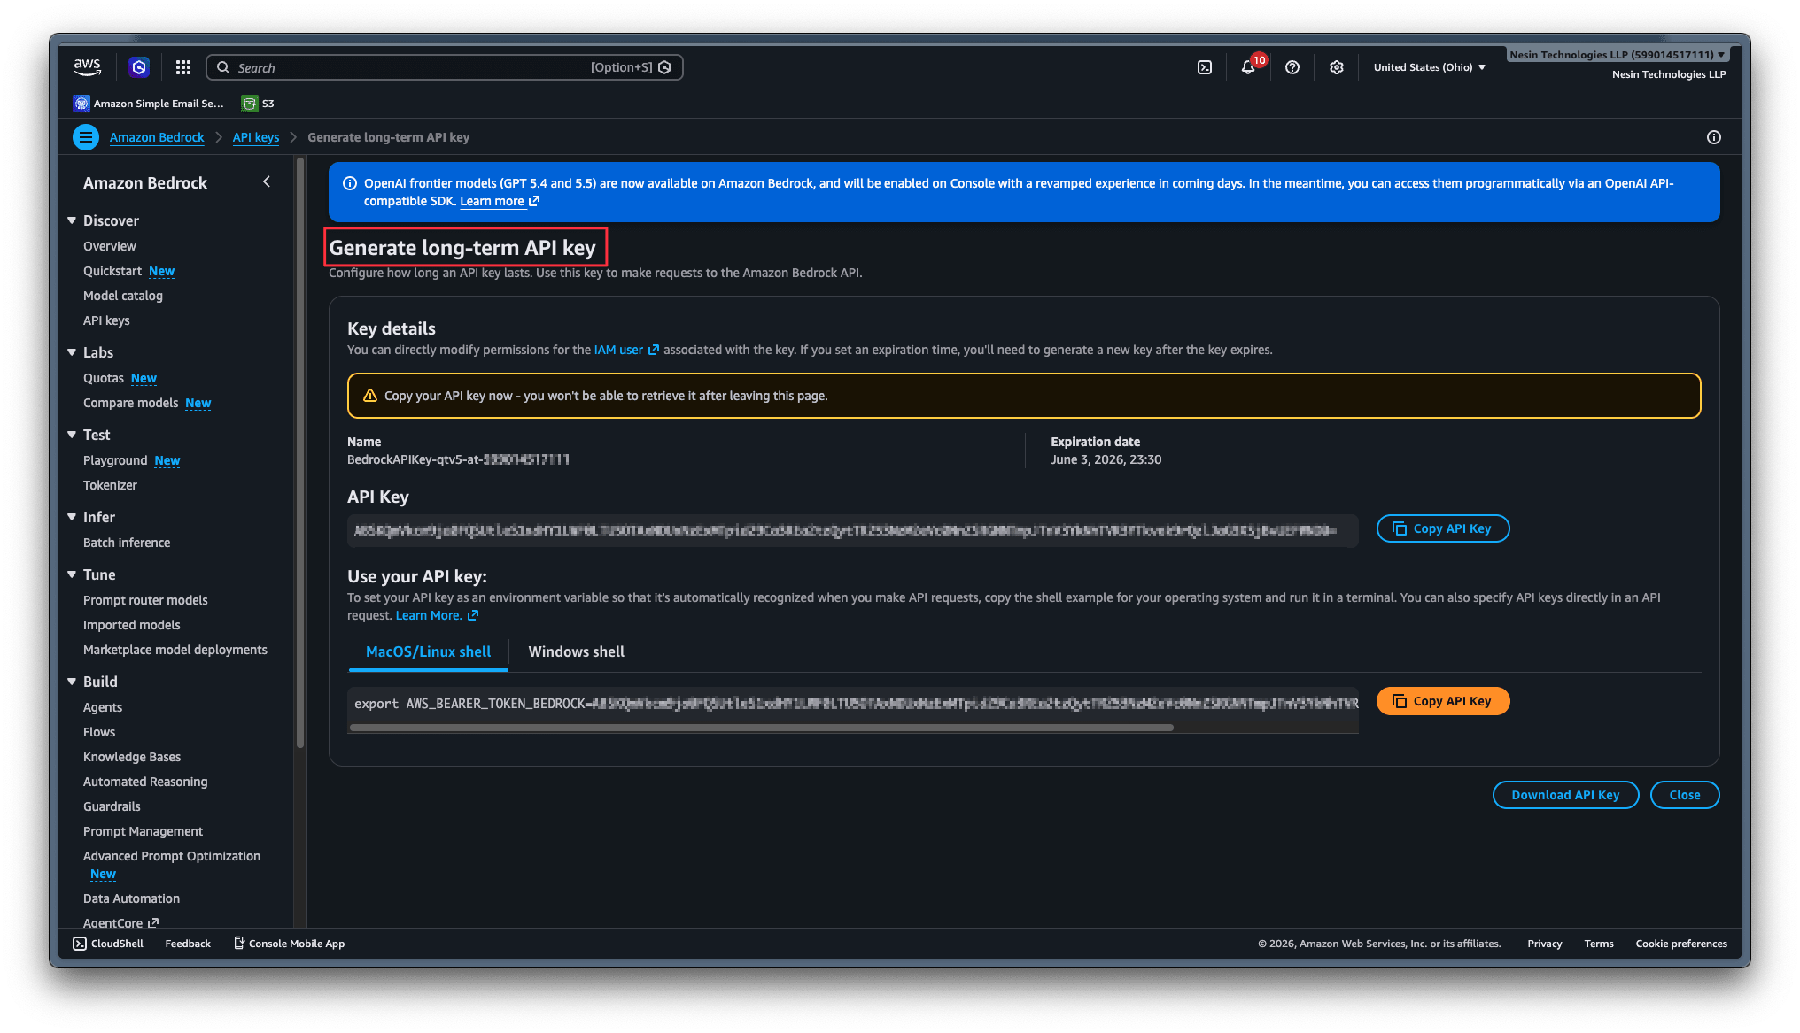
Task: Click the AWS logo home icon
Action: pos(87,67)
